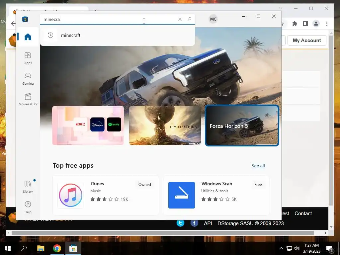Open Chrome profile avatar icon
The image size is (340, 255).
click(x=316, y=24)
